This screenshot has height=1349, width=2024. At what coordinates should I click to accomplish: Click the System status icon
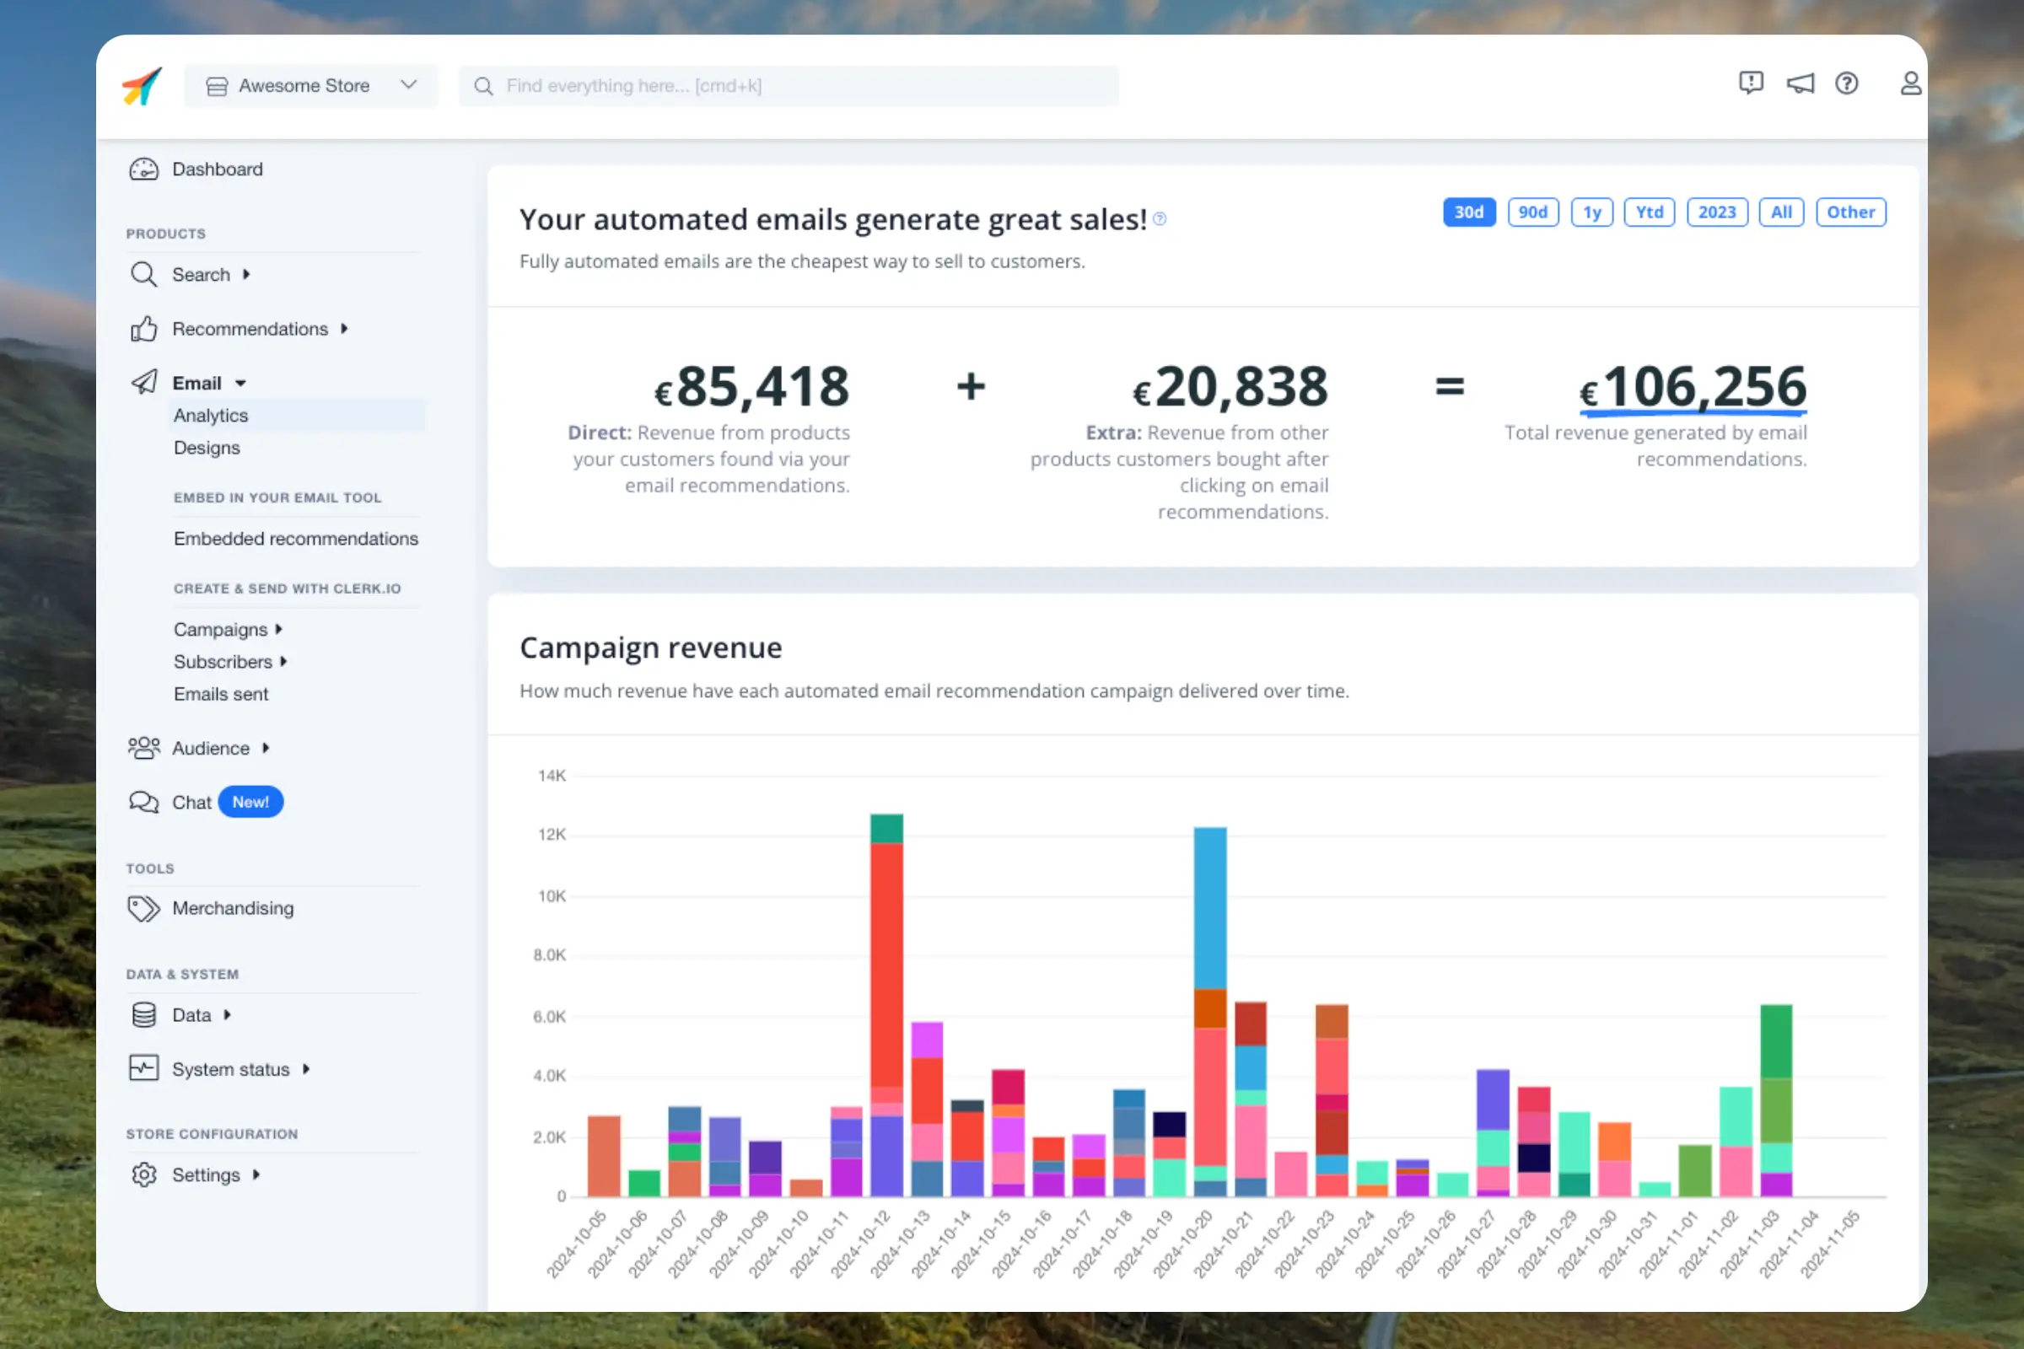click(x=144, y=1067)
